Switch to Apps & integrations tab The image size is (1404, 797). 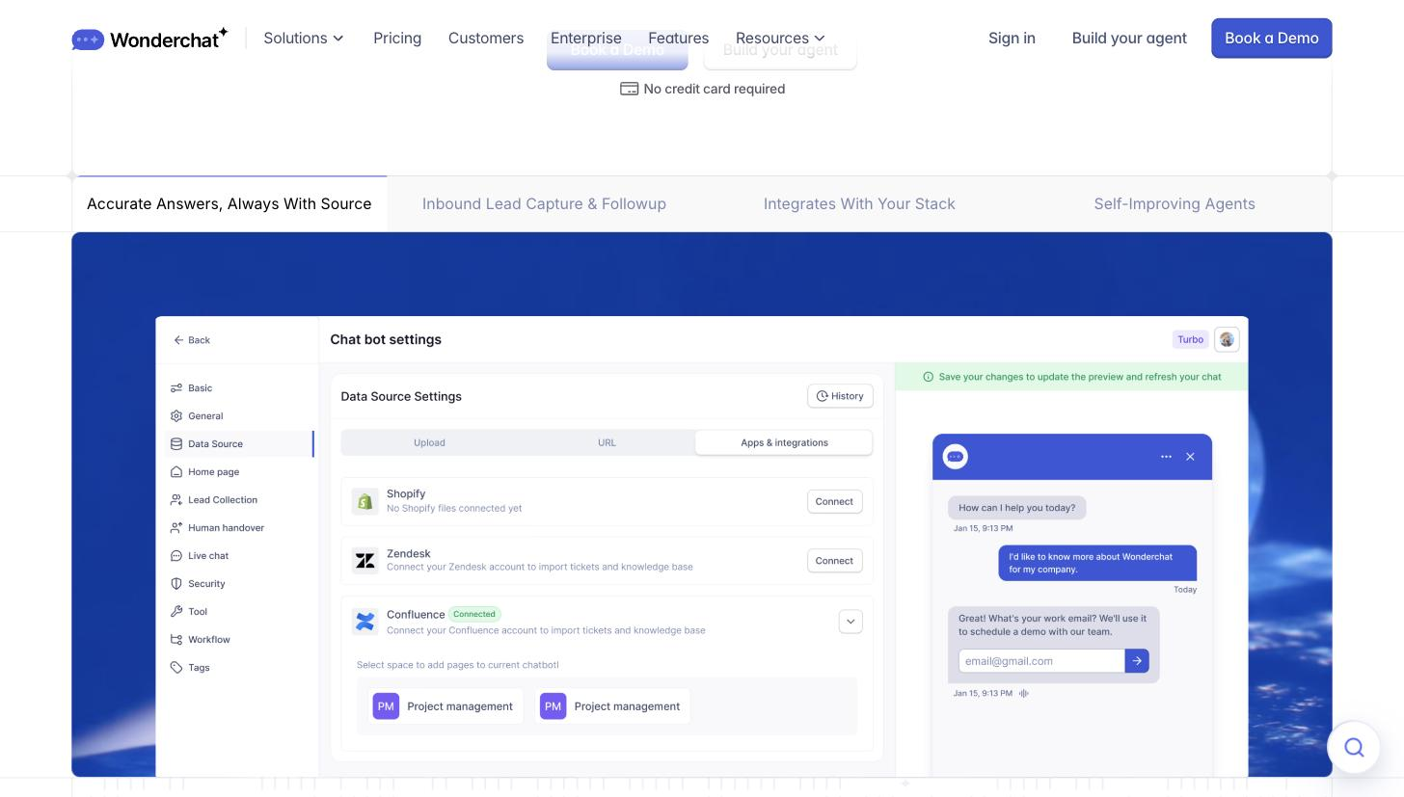coord(784,443)
